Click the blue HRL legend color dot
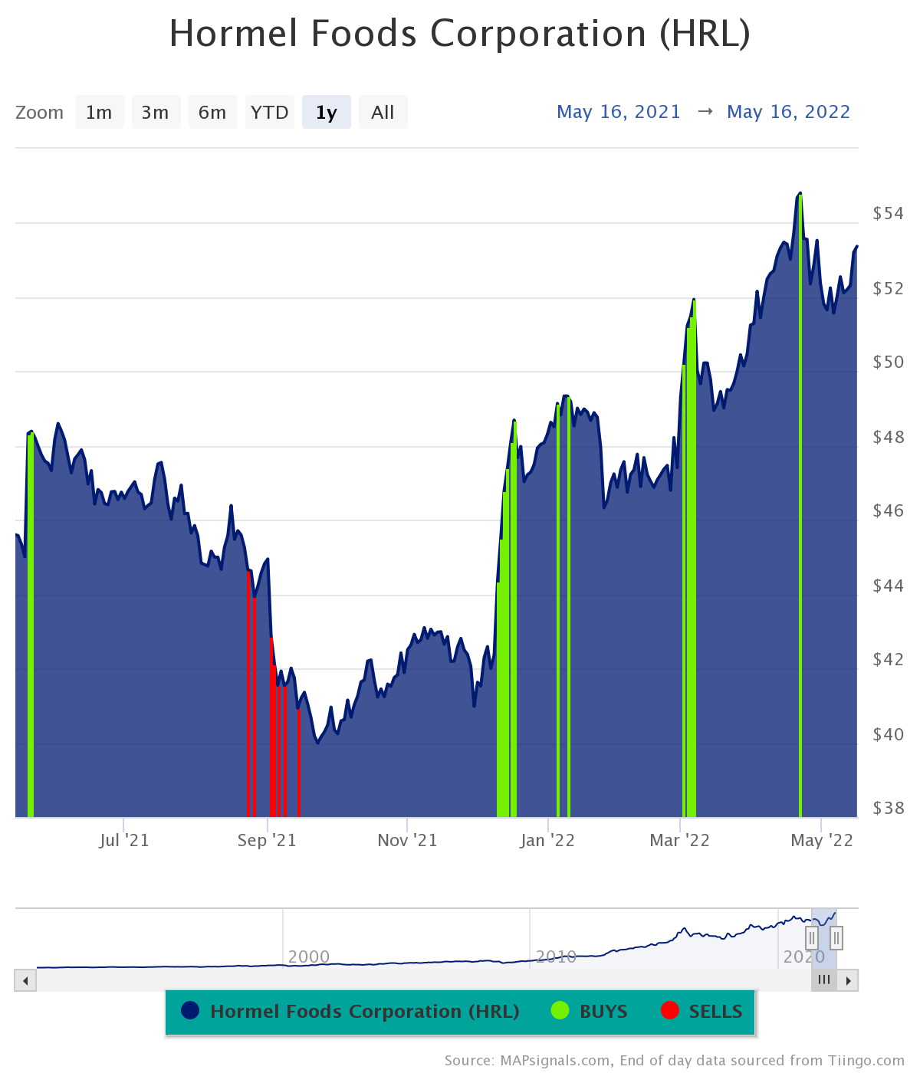 (190, 1010)
